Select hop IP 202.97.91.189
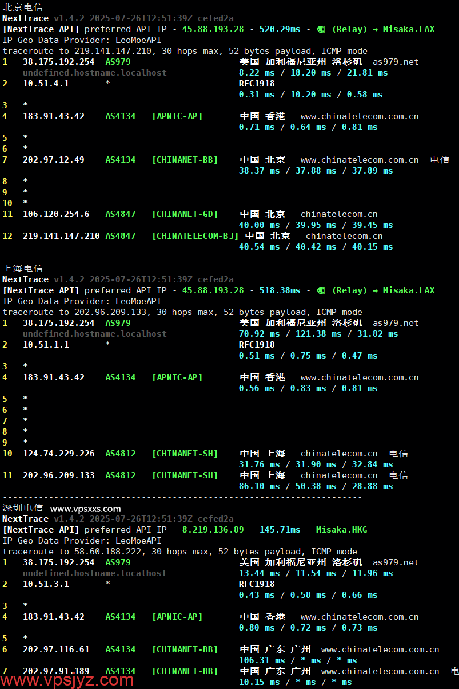 [x=56, y=671]
